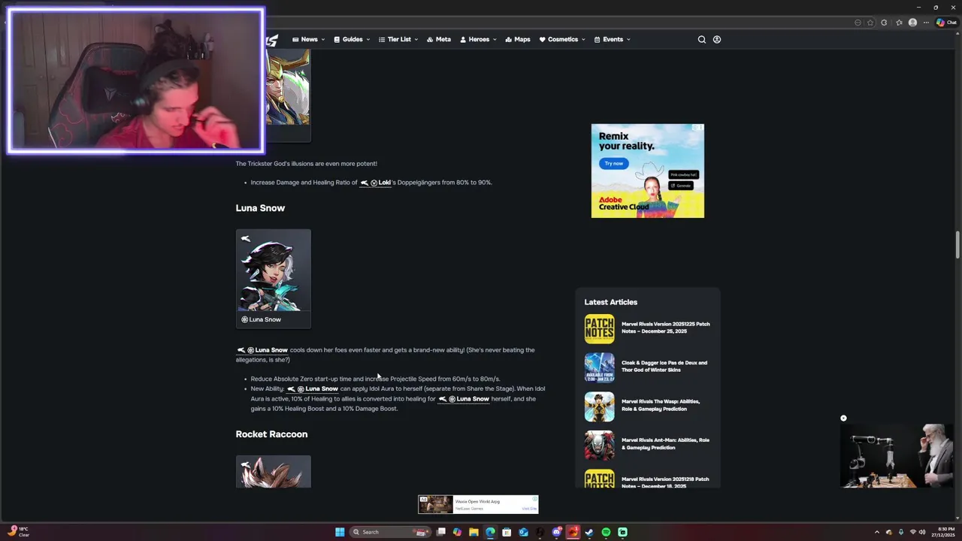
Task: Open the Ant-Man Abilities article
Action: coord(665,443)
